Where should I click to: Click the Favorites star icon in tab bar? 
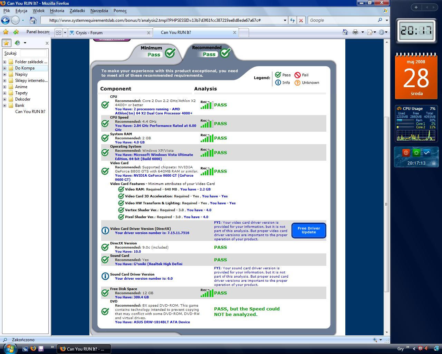click(x=6, y=32)
